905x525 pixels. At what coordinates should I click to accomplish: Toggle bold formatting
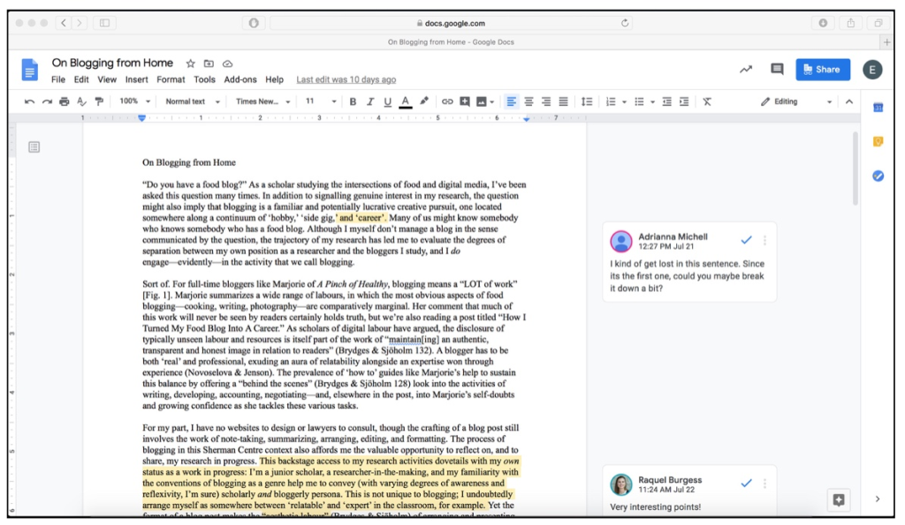pyautogui.click(x=353, y=101)
